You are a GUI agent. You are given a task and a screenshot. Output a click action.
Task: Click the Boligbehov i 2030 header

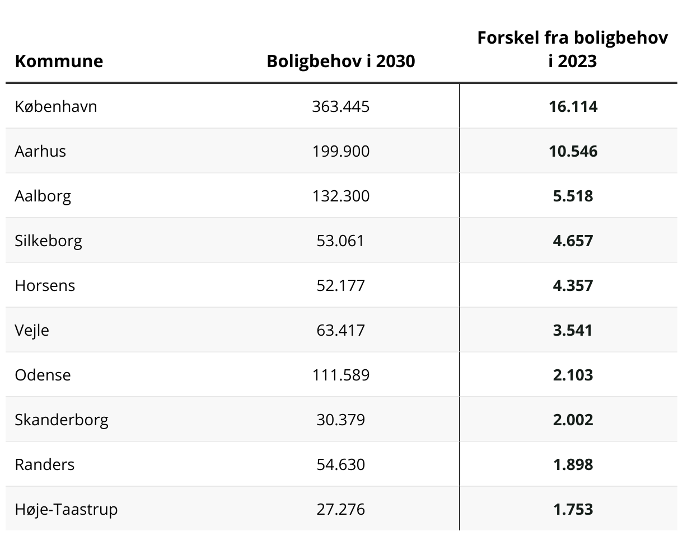pos(341,61)
